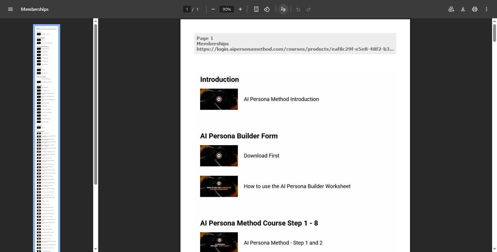Click the redo arrow icon
The width and height of the screenshot is (497, 252).
click(309, 9)
